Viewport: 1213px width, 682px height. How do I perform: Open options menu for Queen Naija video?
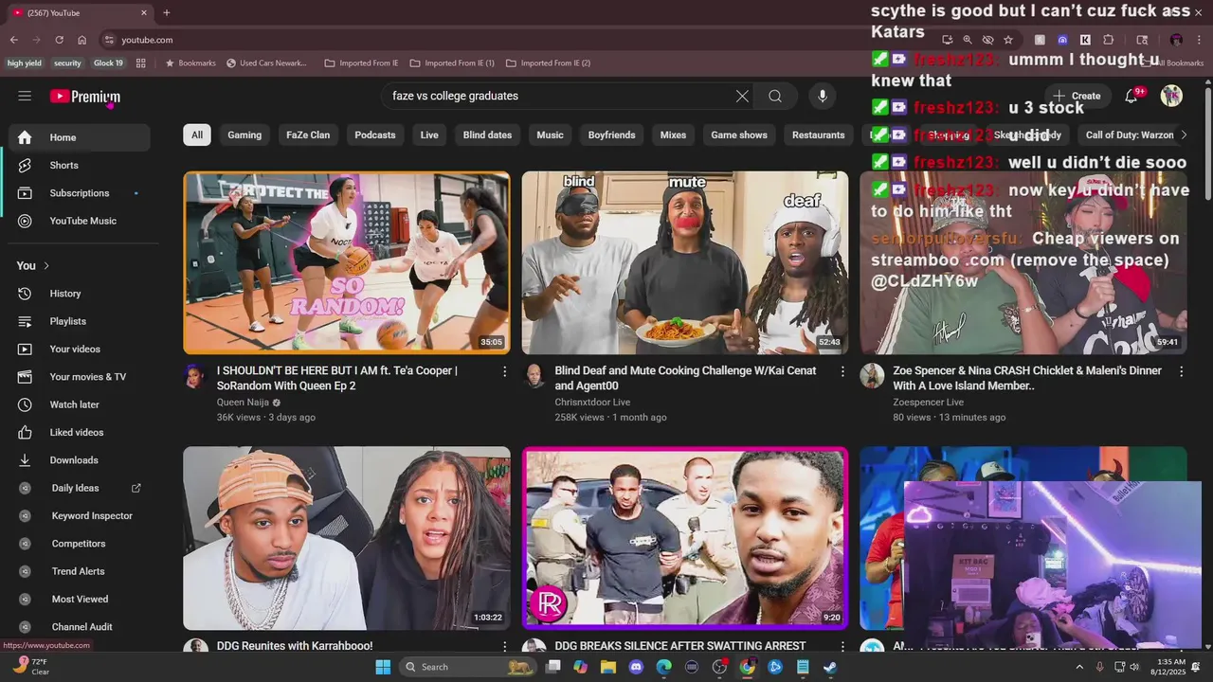click(x=504, y=371)
